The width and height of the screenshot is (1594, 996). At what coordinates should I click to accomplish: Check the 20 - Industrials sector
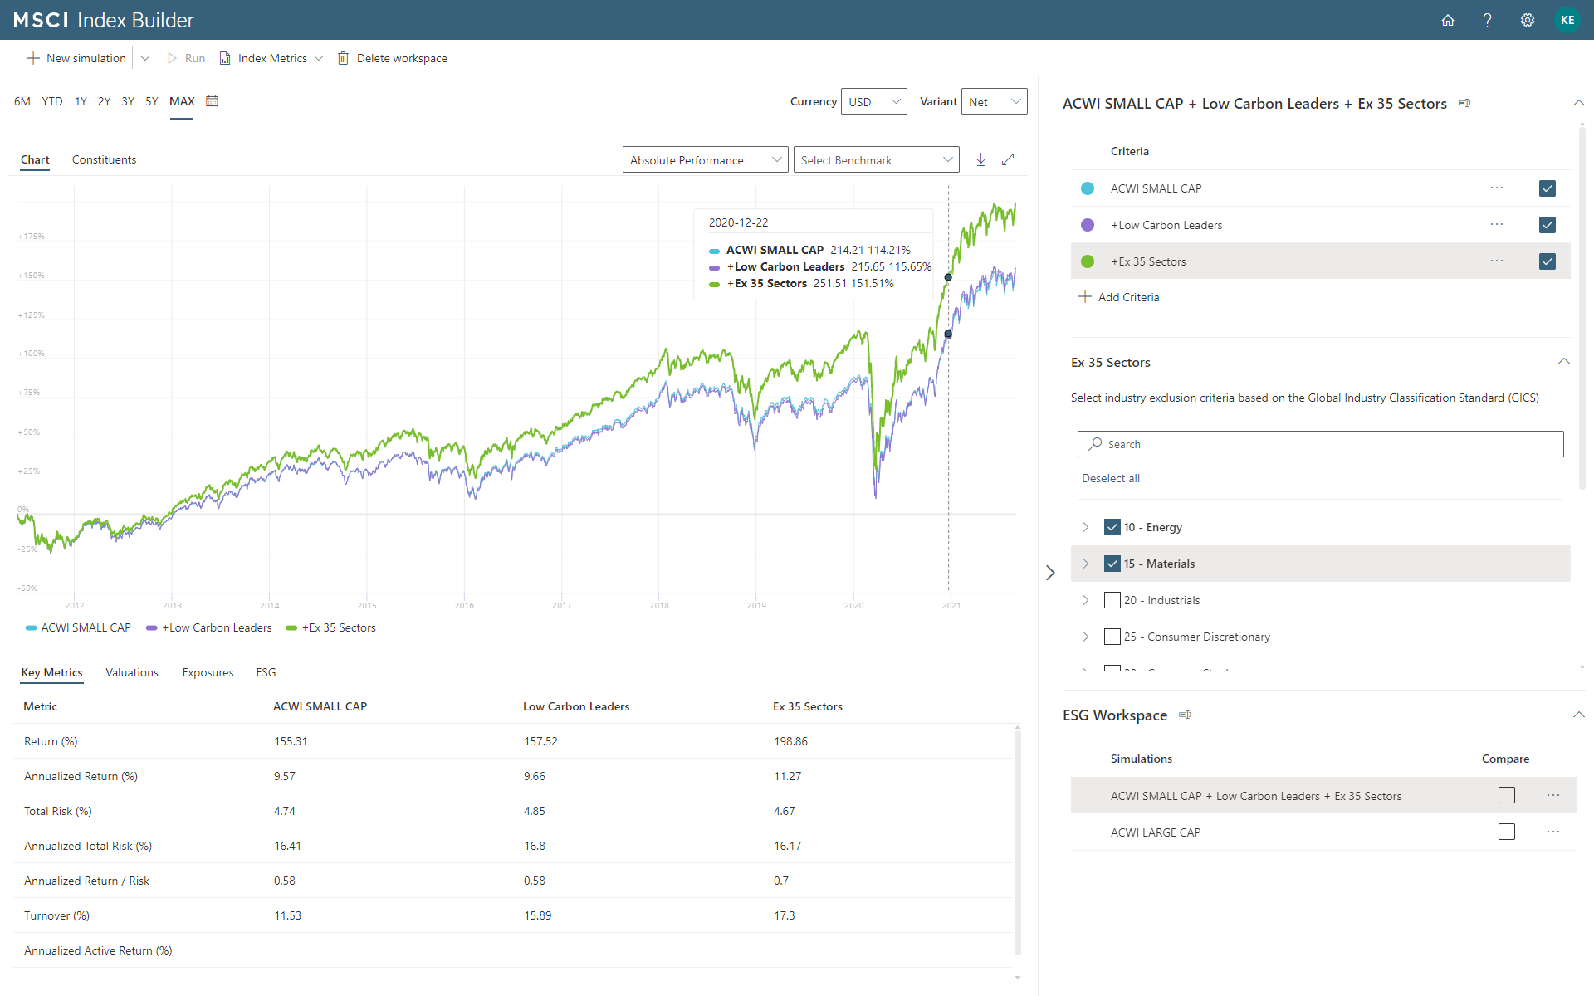tap(1112, 600)
